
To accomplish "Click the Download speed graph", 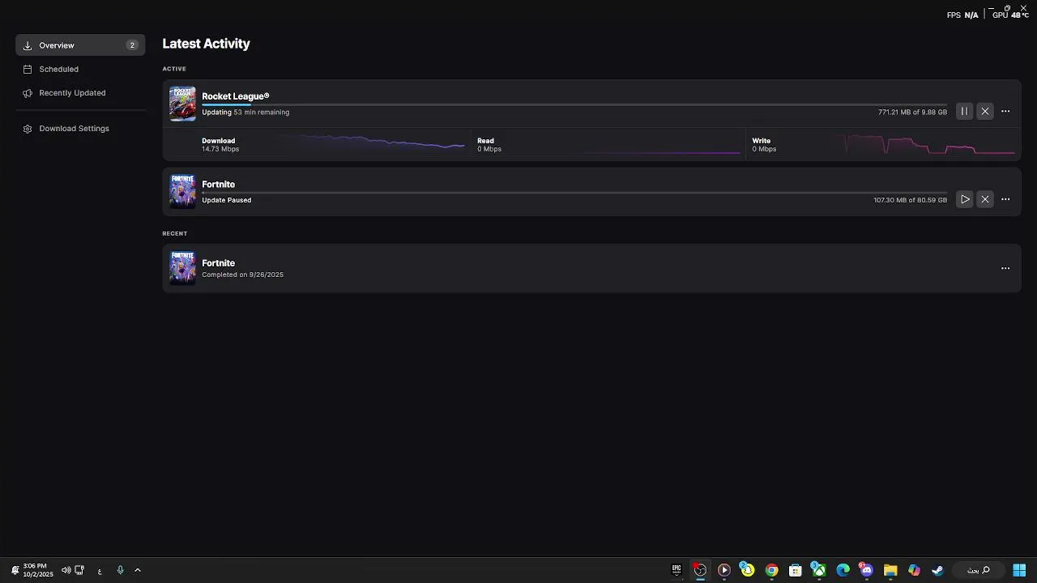I will point(373,143).
